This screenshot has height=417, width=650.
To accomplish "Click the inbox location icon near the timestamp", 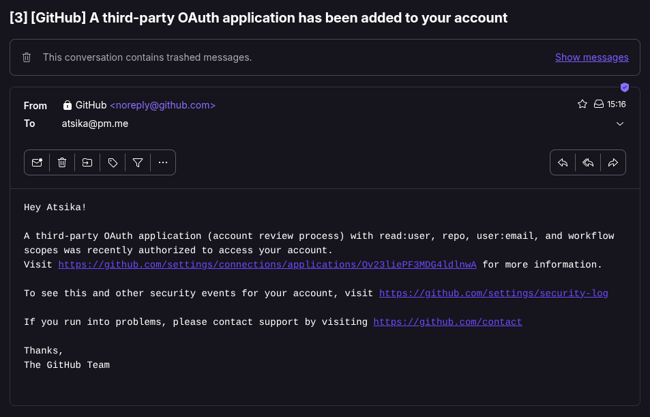I will (x=597, y=104).
